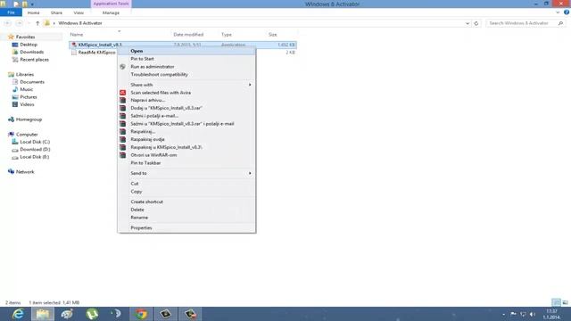Expand the ribbon with the chevron
This screenshot has height=321, width=571.
click(558, 12)
